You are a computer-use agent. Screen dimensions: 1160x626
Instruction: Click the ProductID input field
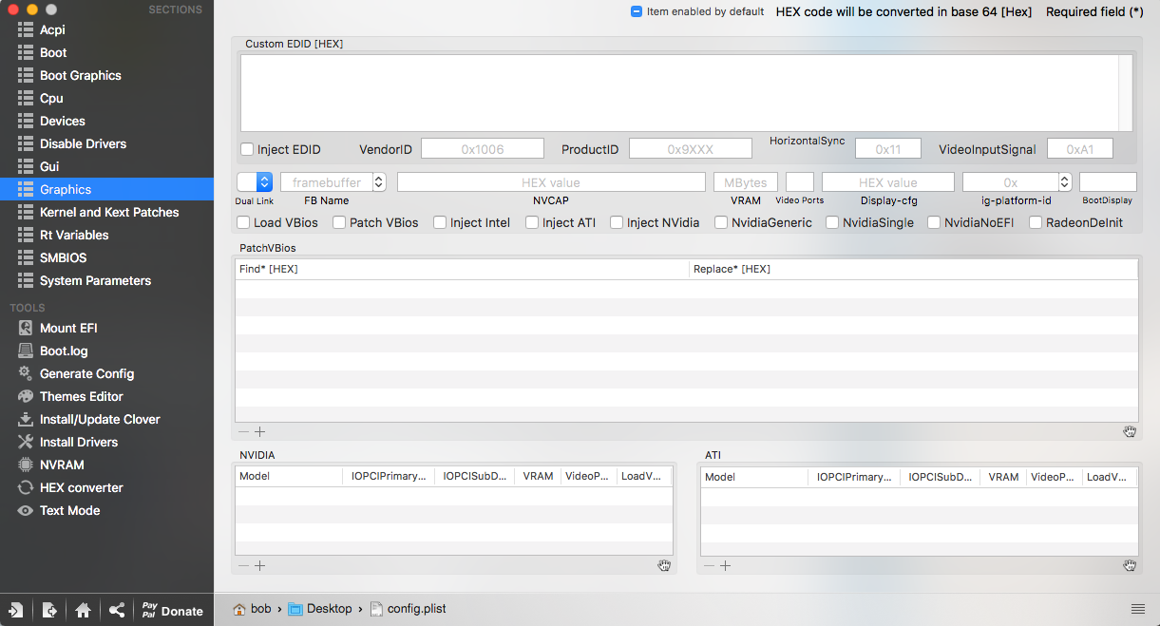click(690, 149)
